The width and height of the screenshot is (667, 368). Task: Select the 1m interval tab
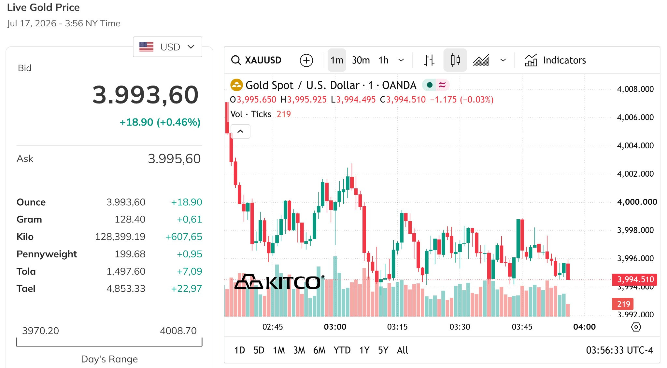click(x=337, y=60)
